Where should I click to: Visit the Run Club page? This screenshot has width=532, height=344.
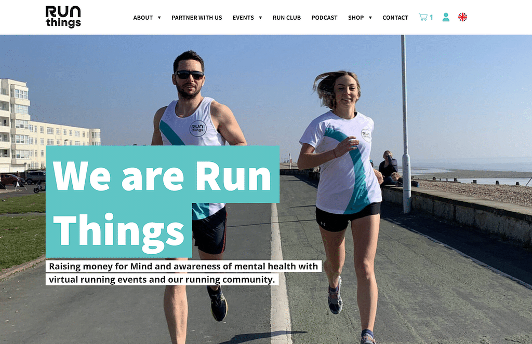click(287, 18)
